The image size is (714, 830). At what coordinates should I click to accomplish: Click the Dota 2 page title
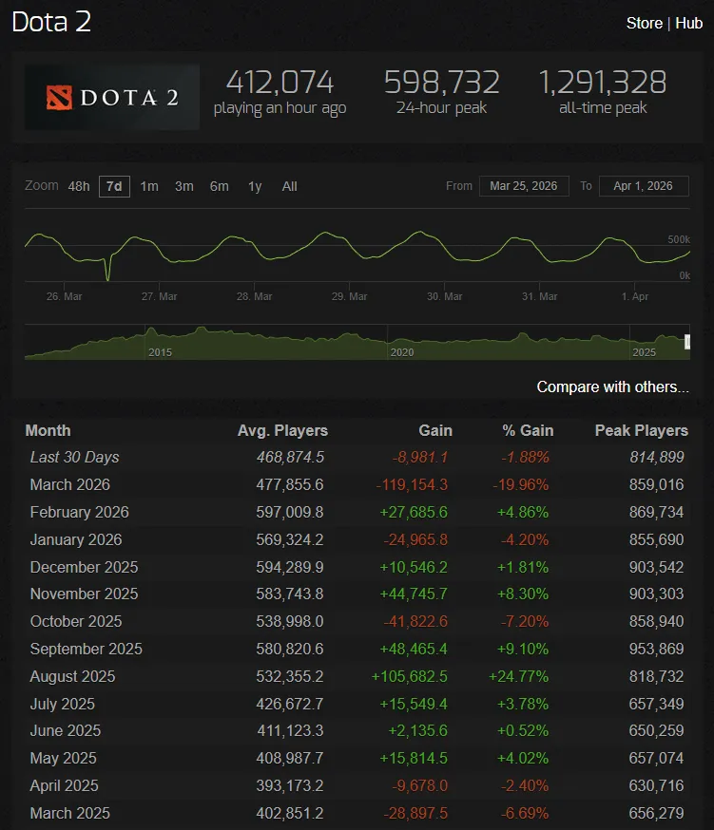51,22
